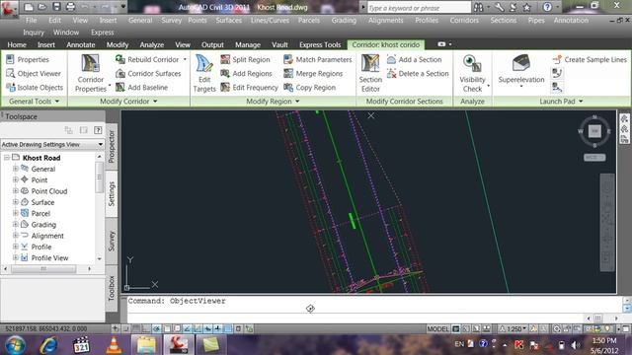Open the Surfaces menu
632x355 pixels.
(228, 20)
